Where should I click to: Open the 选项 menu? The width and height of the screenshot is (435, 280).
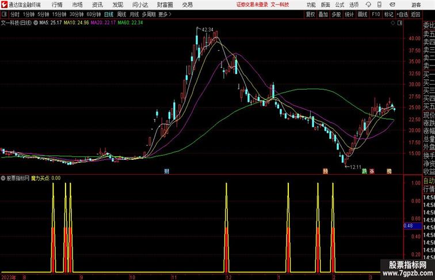pos(354,5)
